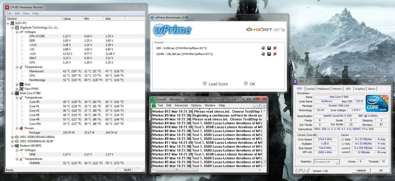Click the Gigabyte Technology mainboard icon
This screenshot has width=395, height=181.
tap(17, 27)
